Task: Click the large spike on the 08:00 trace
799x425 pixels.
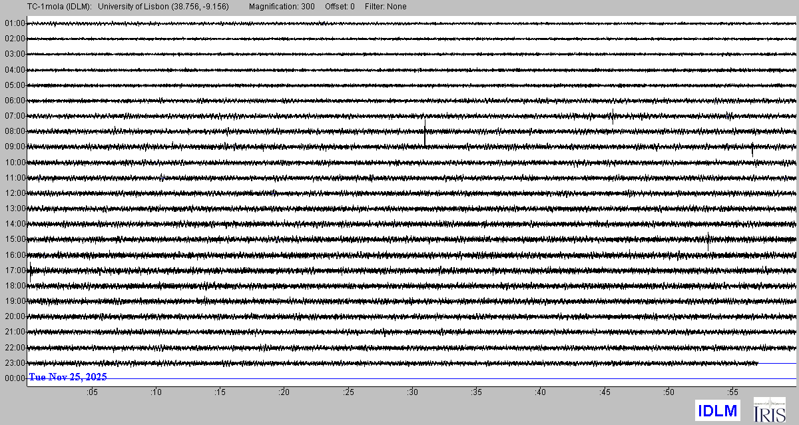Action: [x=425, y=132]
